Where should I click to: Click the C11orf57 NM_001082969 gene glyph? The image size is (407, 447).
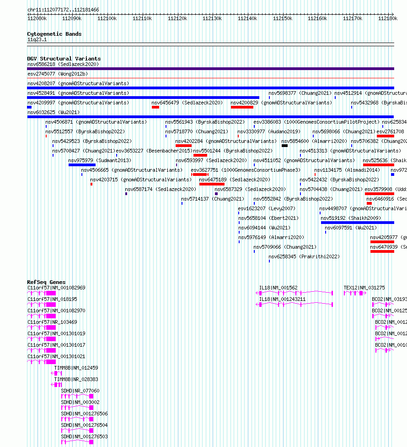click(x=42, y=293)
